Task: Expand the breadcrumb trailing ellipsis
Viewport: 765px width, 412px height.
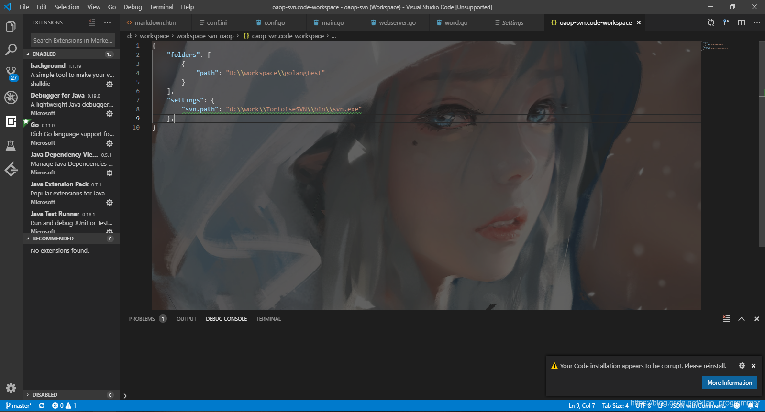Action: 333,36
